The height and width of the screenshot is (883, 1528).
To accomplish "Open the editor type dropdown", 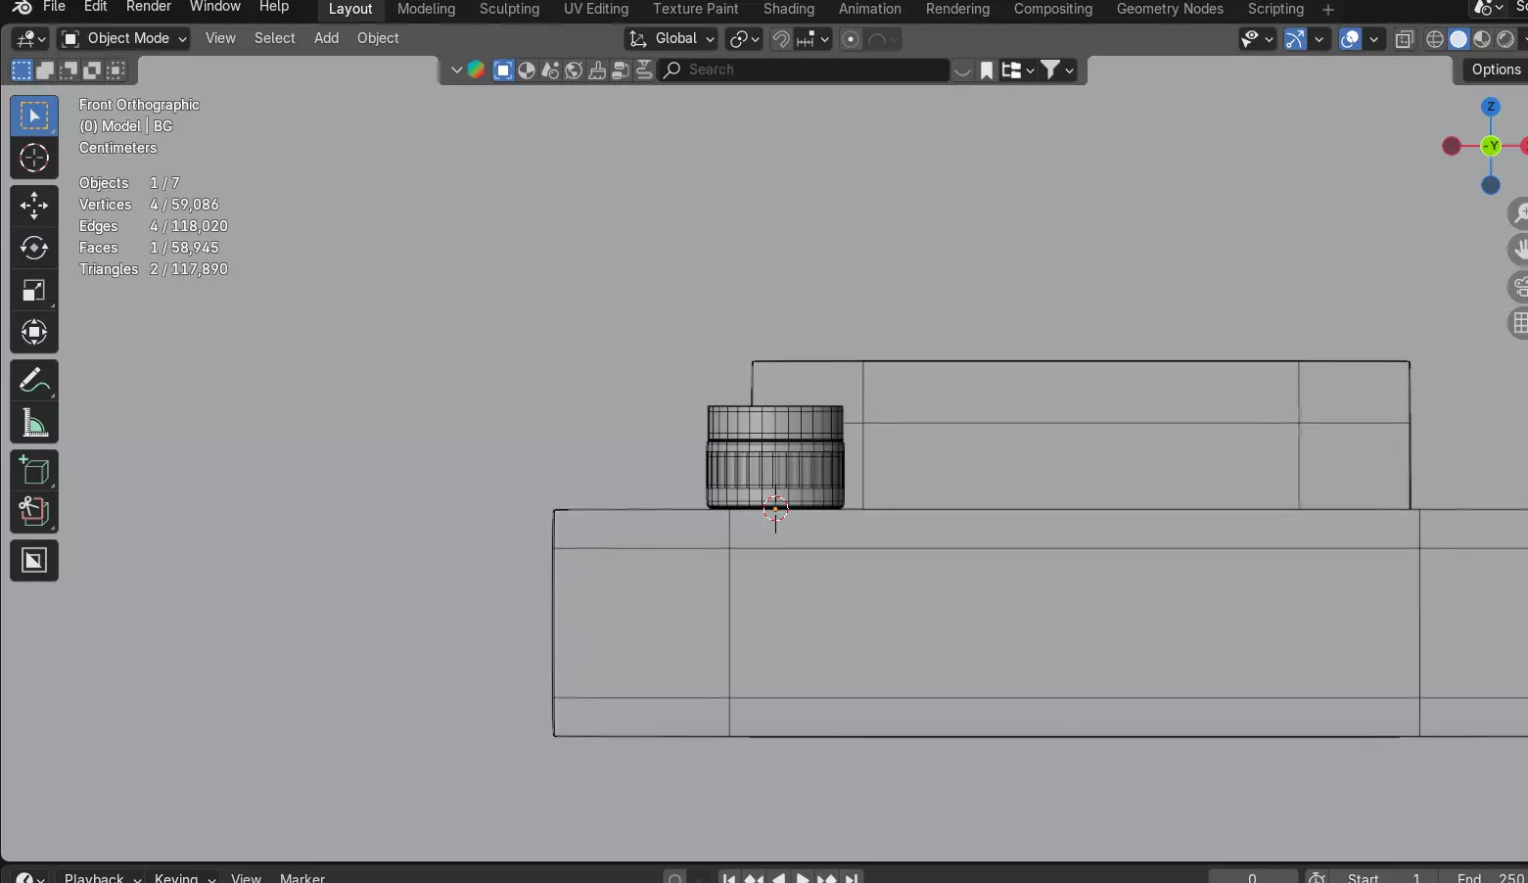I will coord(29,39).
